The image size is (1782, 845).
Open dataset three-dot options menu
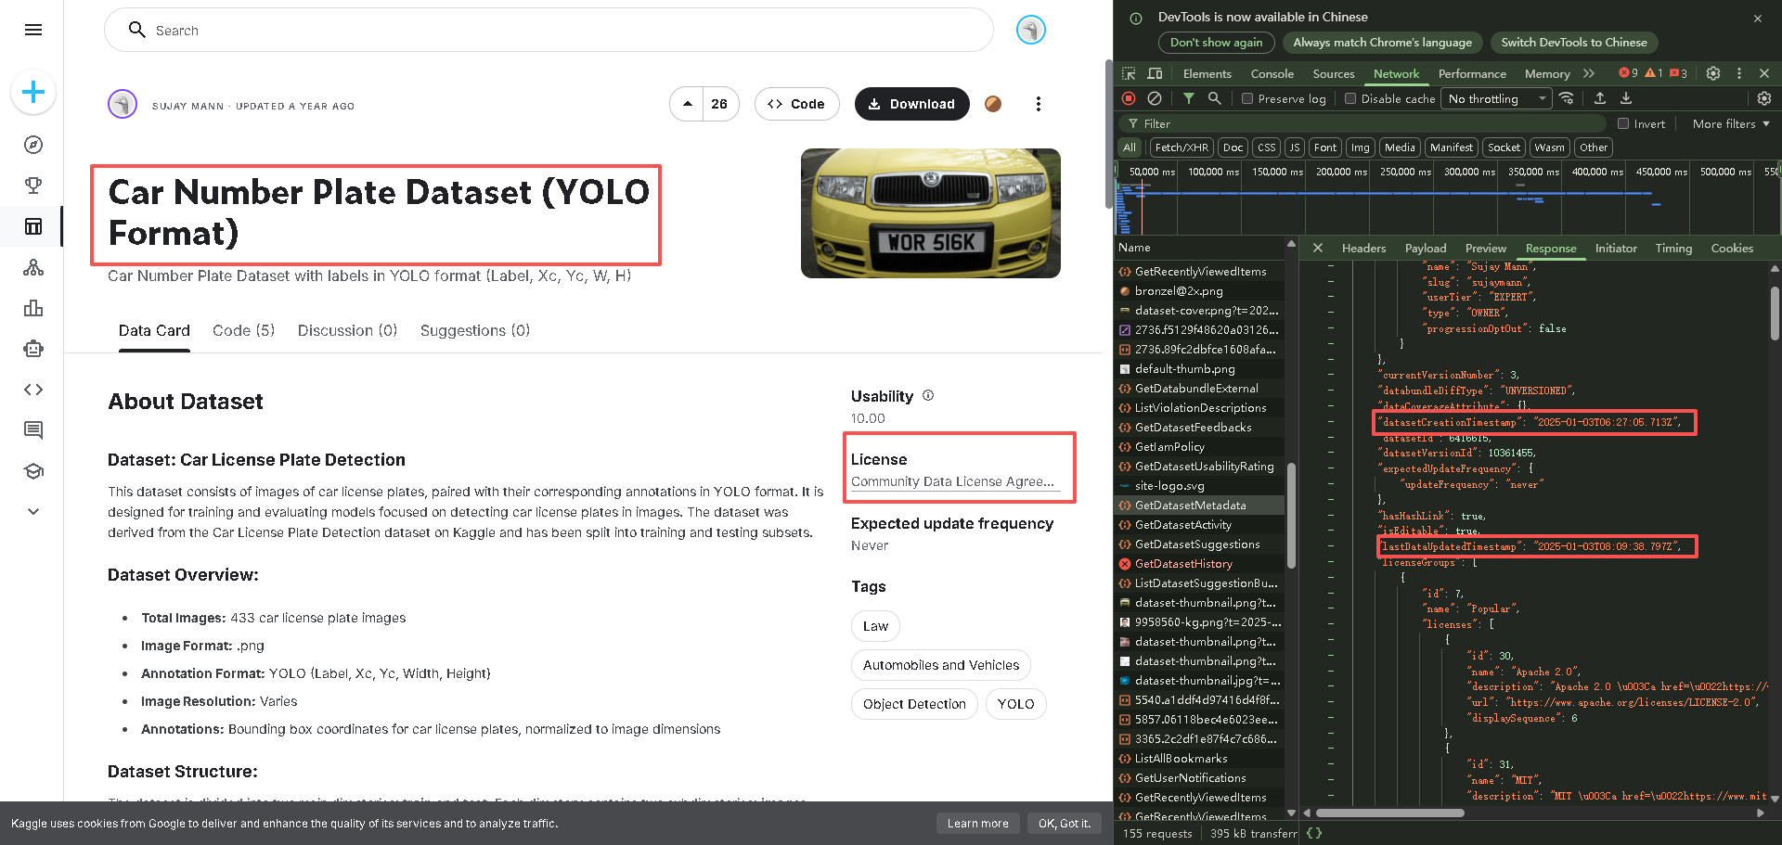[x=1038, y=104]
